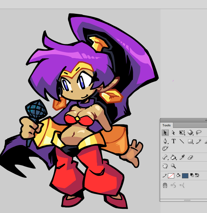Screen dimensions: 207x213
Task: Reset colors to black and white
Action: [x=192, y=175]
